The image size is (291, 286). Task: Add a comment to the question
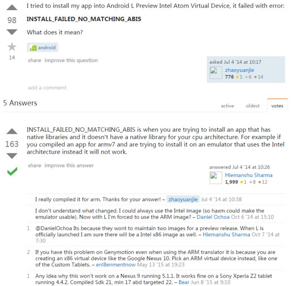pyautogui.click(x=47, y=88)
